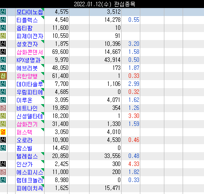The height and width of the screenshot is (194, 204).
Task: Click the price 69,600 for 삼화콘덴서
Action: 60,52
